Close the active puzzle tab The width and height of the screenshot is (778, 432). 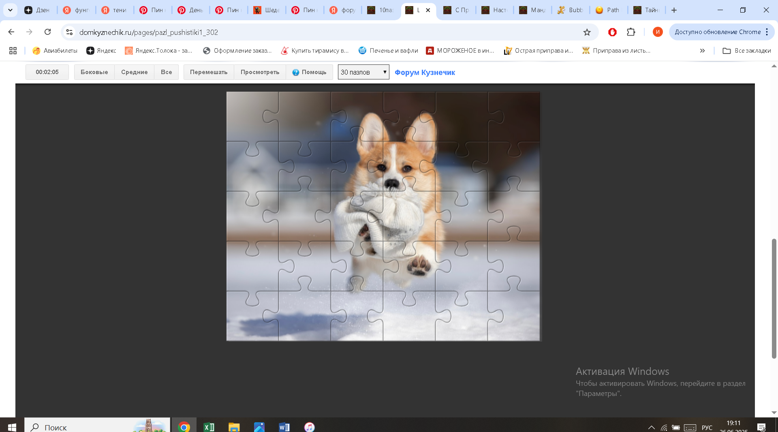tap(428, 10)
